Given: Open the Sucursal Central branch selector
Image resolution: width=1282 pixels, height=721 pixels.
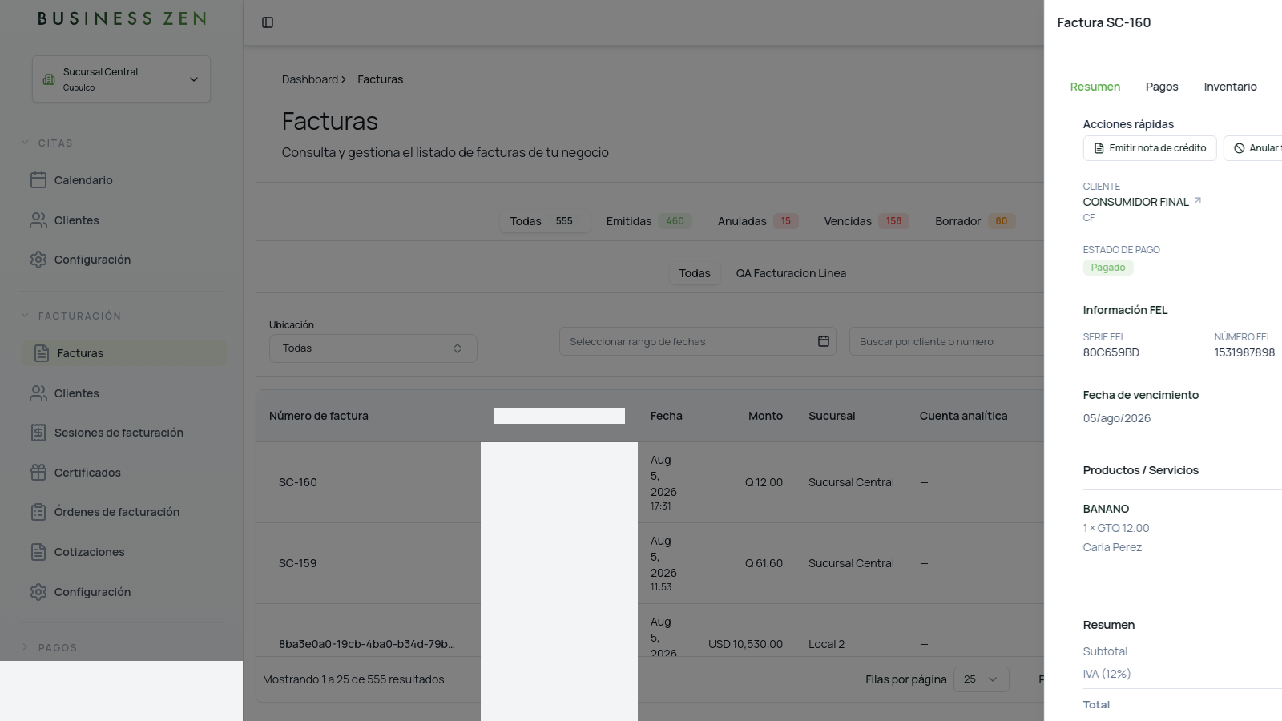Looking at the screenshot, I should 121,79.
